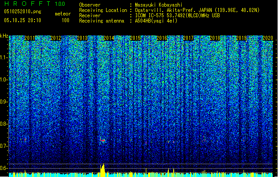Viewport: 278px width, 177px height.
Task: Click the tall yellow power peak near 2014
Action: (103, 170)
